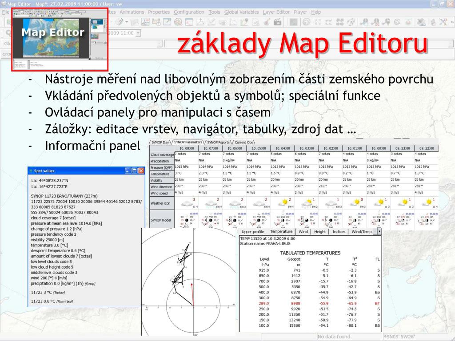The height and width of the screenshot is (341, 455).
Task: Click the tab strip scroll-right arrow
Action: [379, 231]
